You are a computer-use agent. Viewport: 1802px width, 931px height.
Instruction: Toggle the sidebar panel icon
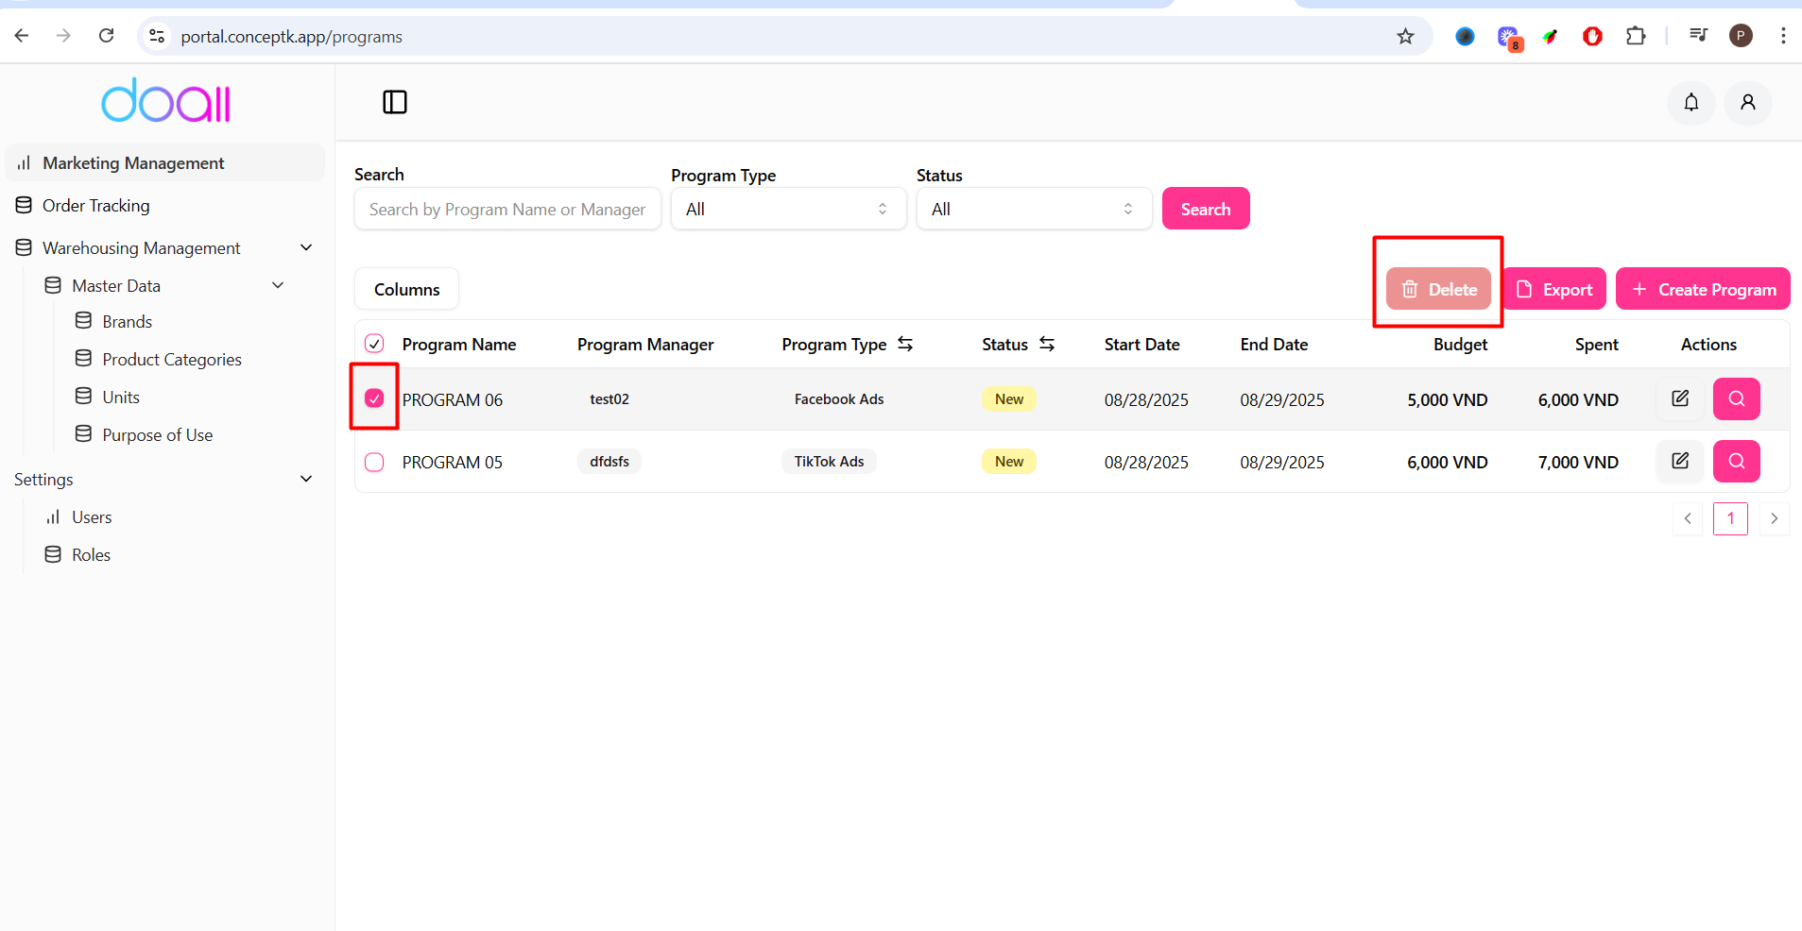pyautogui.click(x=394, y=102)
